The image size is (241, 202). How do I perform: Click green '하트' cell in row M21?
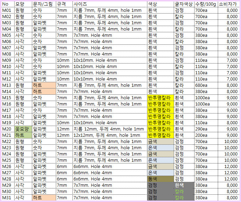[23, 135]
